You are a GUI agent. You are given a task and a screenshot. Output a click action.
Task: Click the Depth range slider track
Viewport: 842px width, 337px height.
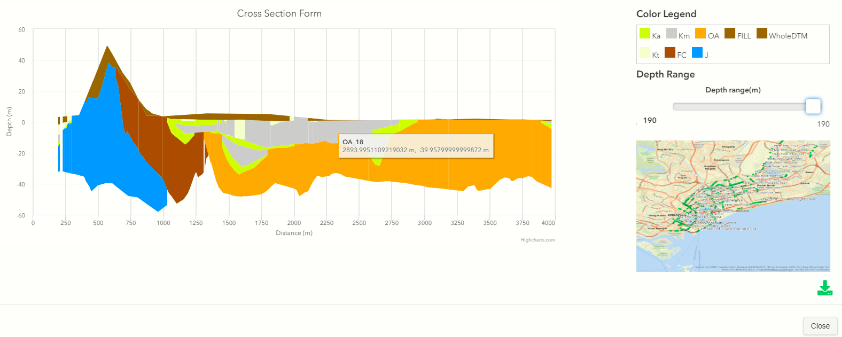tap(740, 107)
